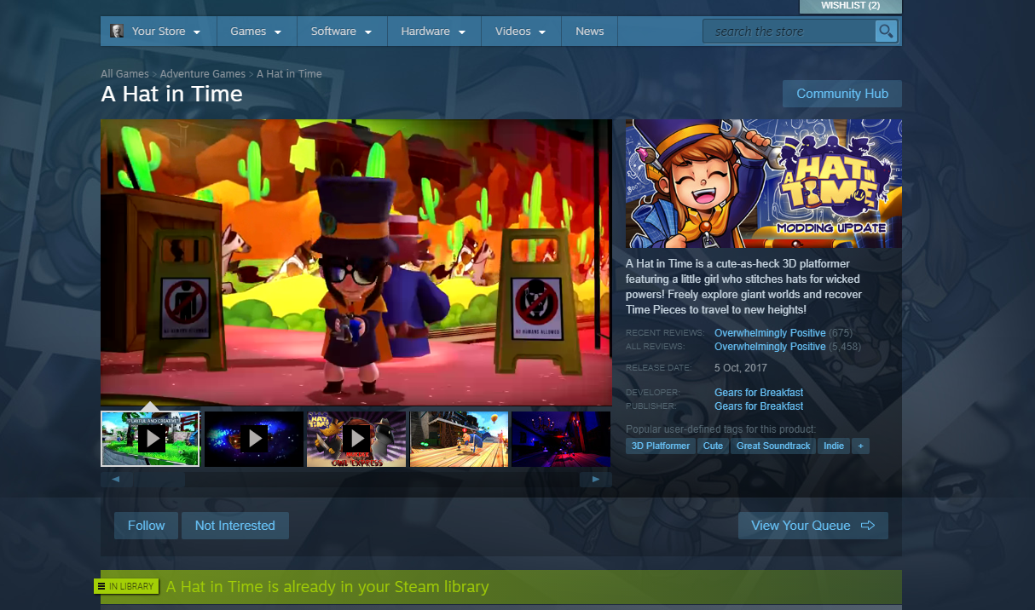Select the Indie tag
The image size is (1035, 610).
point(834,446)
